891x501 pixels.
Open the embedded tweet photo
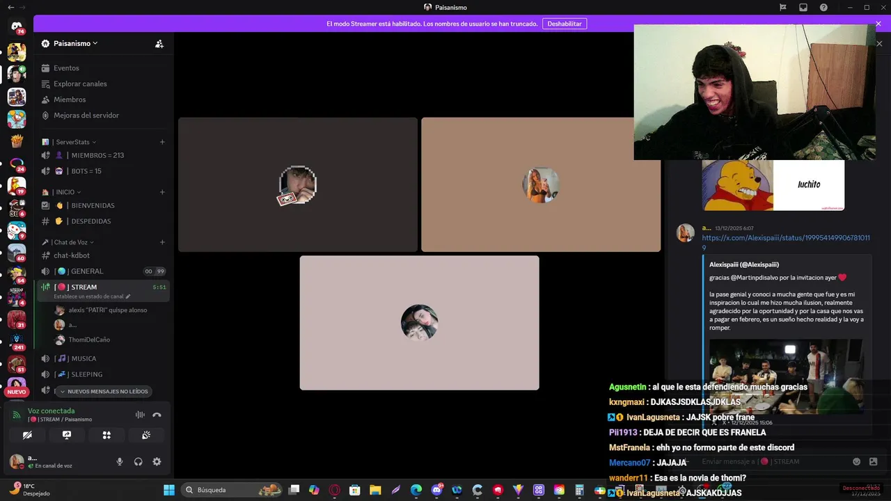(x=786, y=376)
